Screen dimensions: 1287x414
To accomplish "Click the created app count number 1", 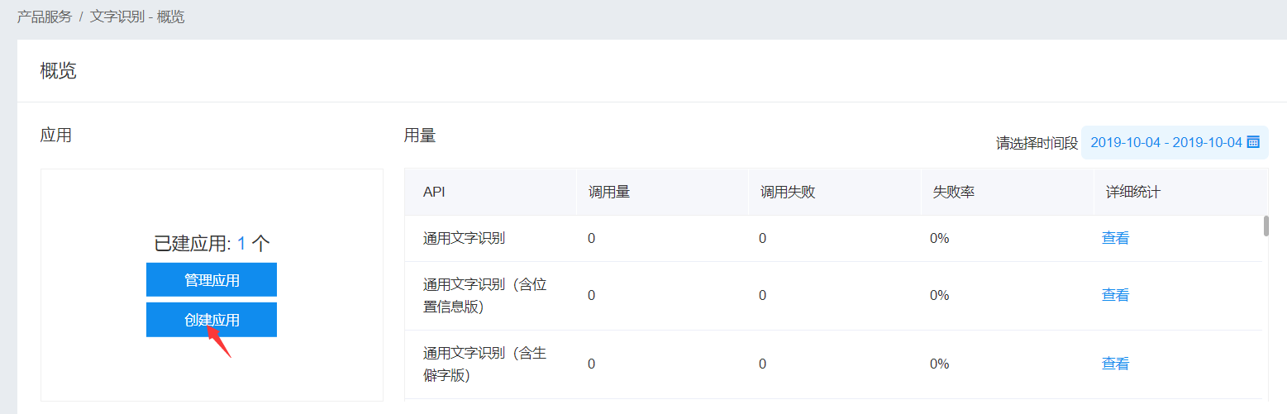I will point(241,244).
